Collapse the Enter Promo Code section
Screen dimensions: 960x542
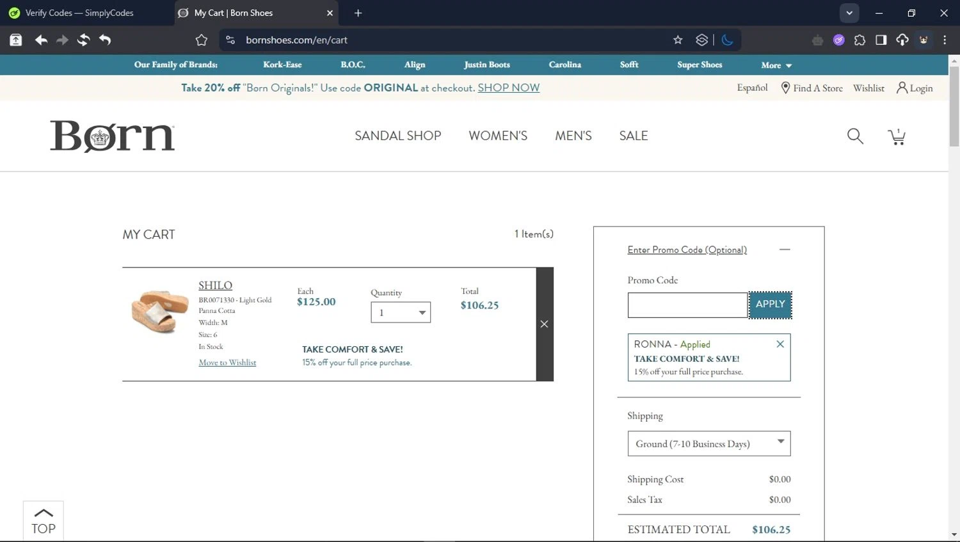tap(785, 250)
